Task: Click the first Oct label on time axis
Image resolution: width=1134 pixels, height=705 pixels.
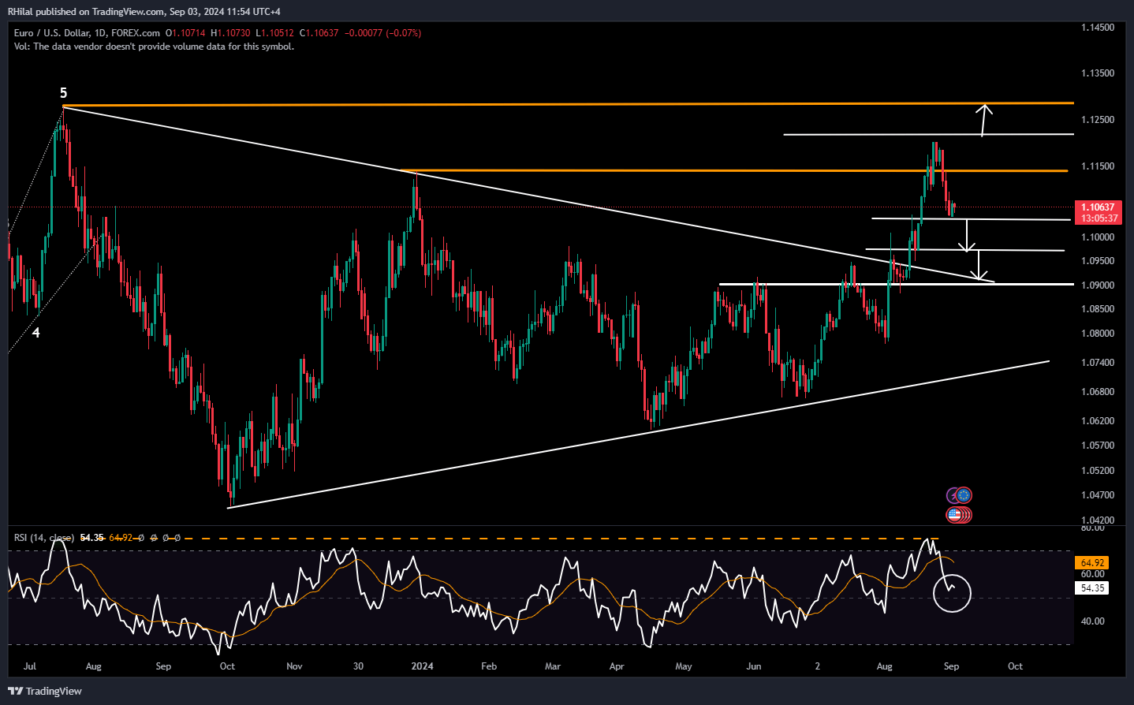Action: click(x=227, y=666)
